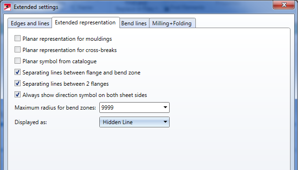Click into the 9999 radius value field
The height and width of the screenshot is (170, 298).
pos(131,108)
